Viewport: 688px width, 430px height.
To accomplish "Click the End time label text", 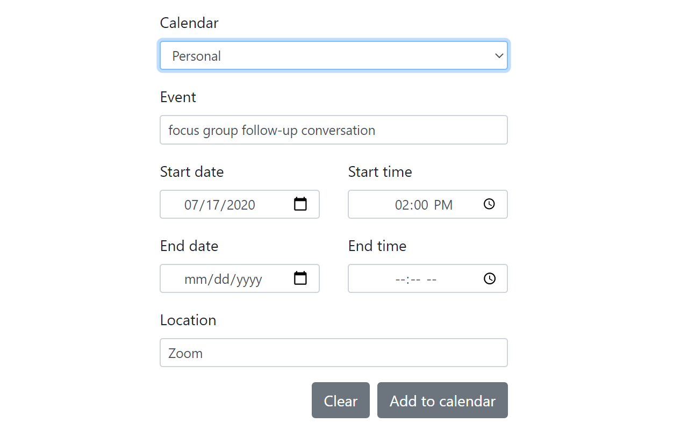I will (377, 246).
